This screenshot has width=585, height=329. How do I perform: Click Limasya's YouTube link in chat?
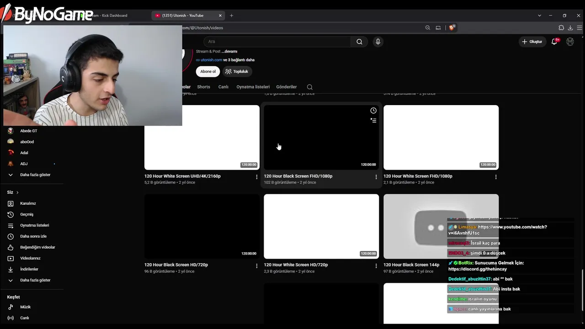pos(498,230)
